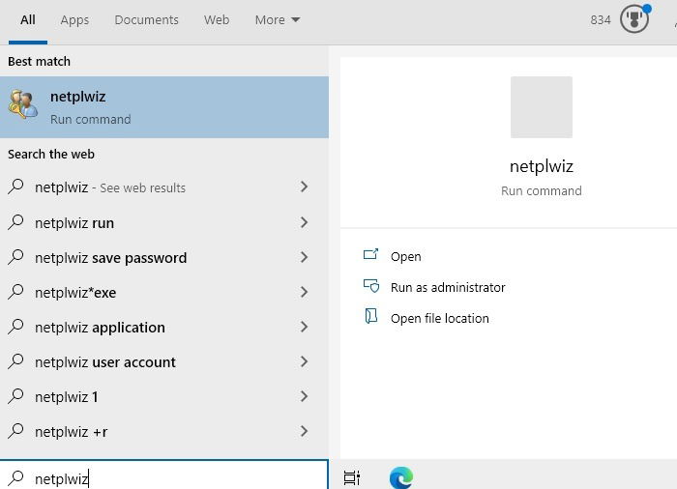Image resolution: width=677 pixels, height=489 pixels.
Task: Click the netplwiz preview thumbnail placeholder
Action: pos(542,107)
